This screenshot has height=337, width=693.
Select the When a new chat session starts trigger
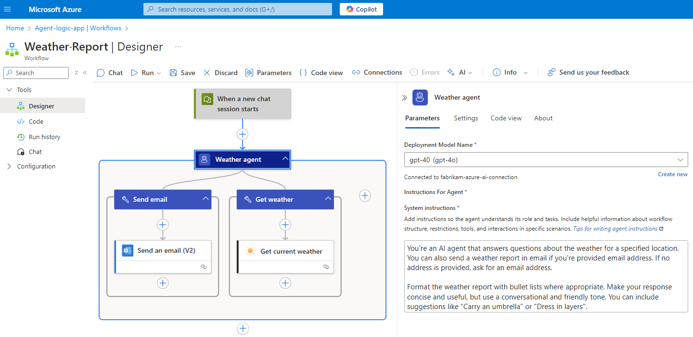(243, 104)
